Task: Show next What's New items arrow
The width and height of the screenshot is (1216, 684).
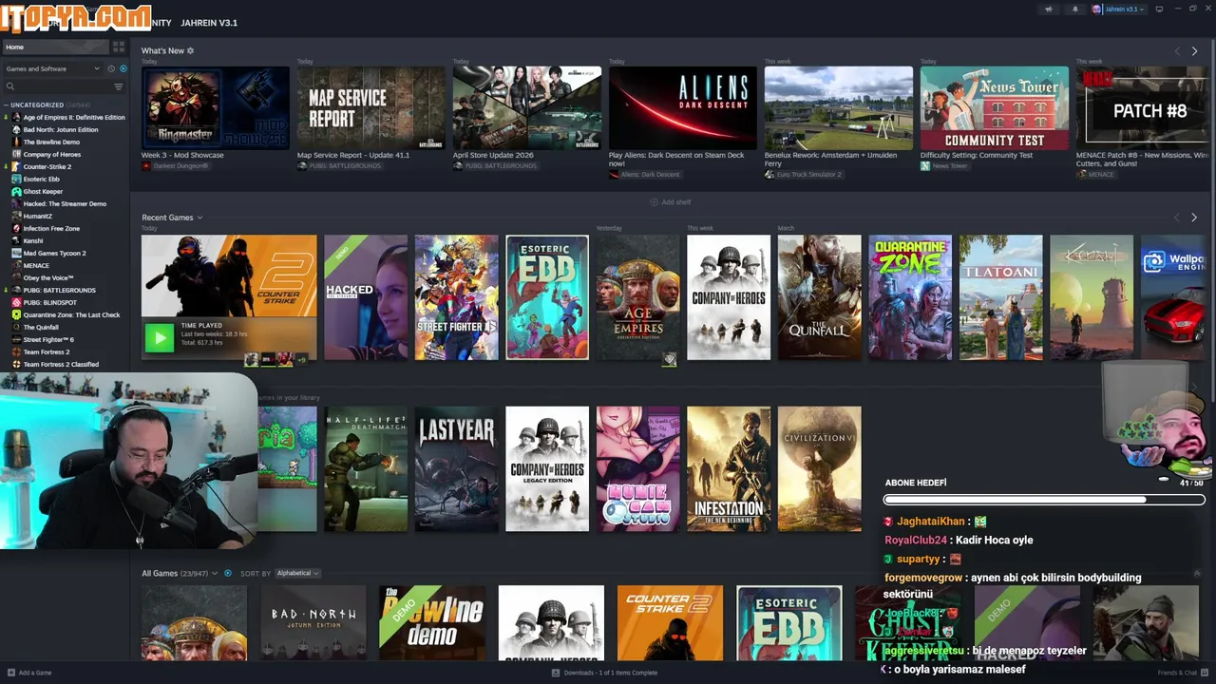Action: point(1194,51)
